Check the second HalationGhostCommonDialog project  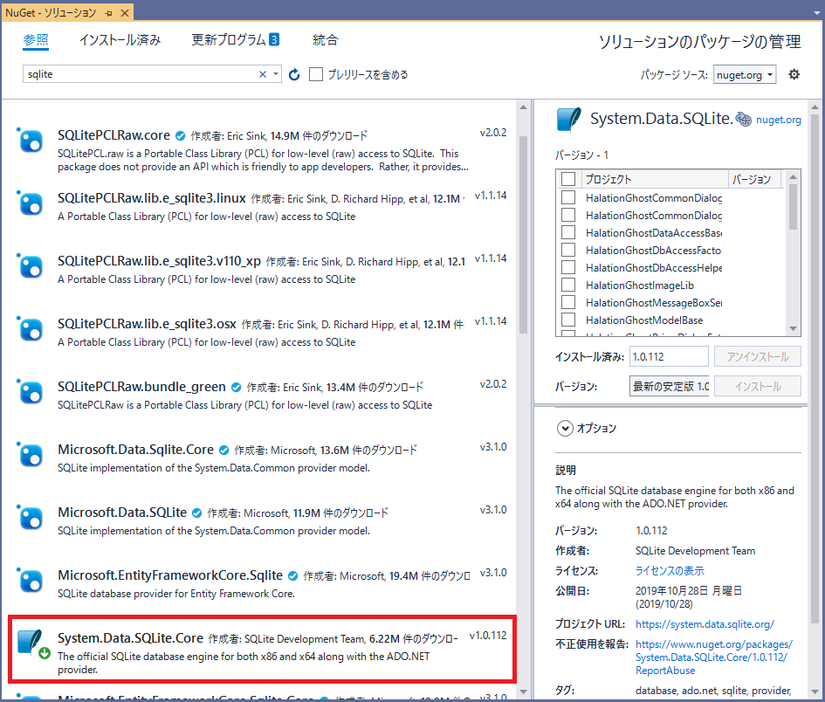coord(568,215)
